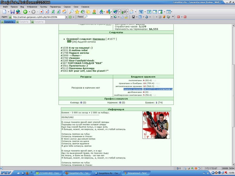Expand hidden toolbar items with the chevron

173,17
